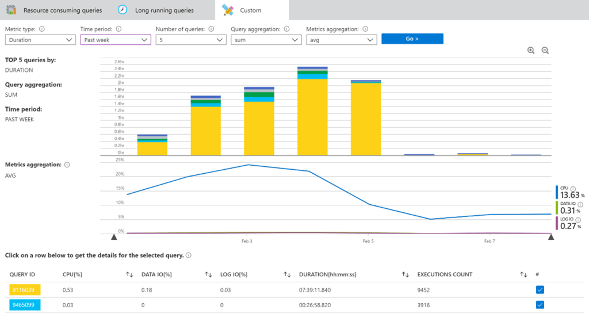Click the info icon next to Metrics aggregation dropdown label
This screenshot has width=589, height=313.
[x=365, y=29]
